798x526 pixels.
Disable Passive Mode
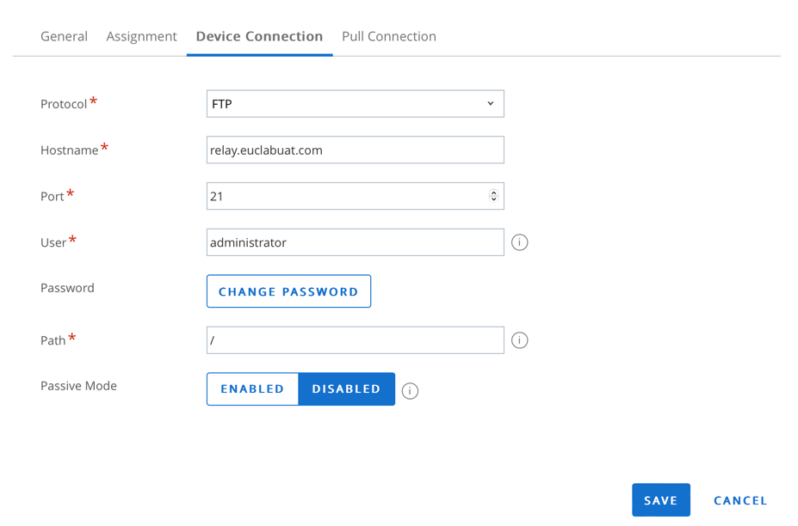click(346, 388)
